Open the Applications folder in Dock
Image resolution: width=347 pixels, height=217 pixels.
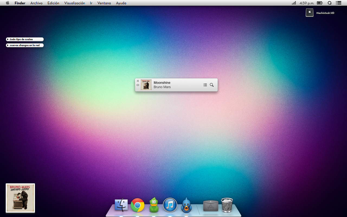tap(211, 206)
